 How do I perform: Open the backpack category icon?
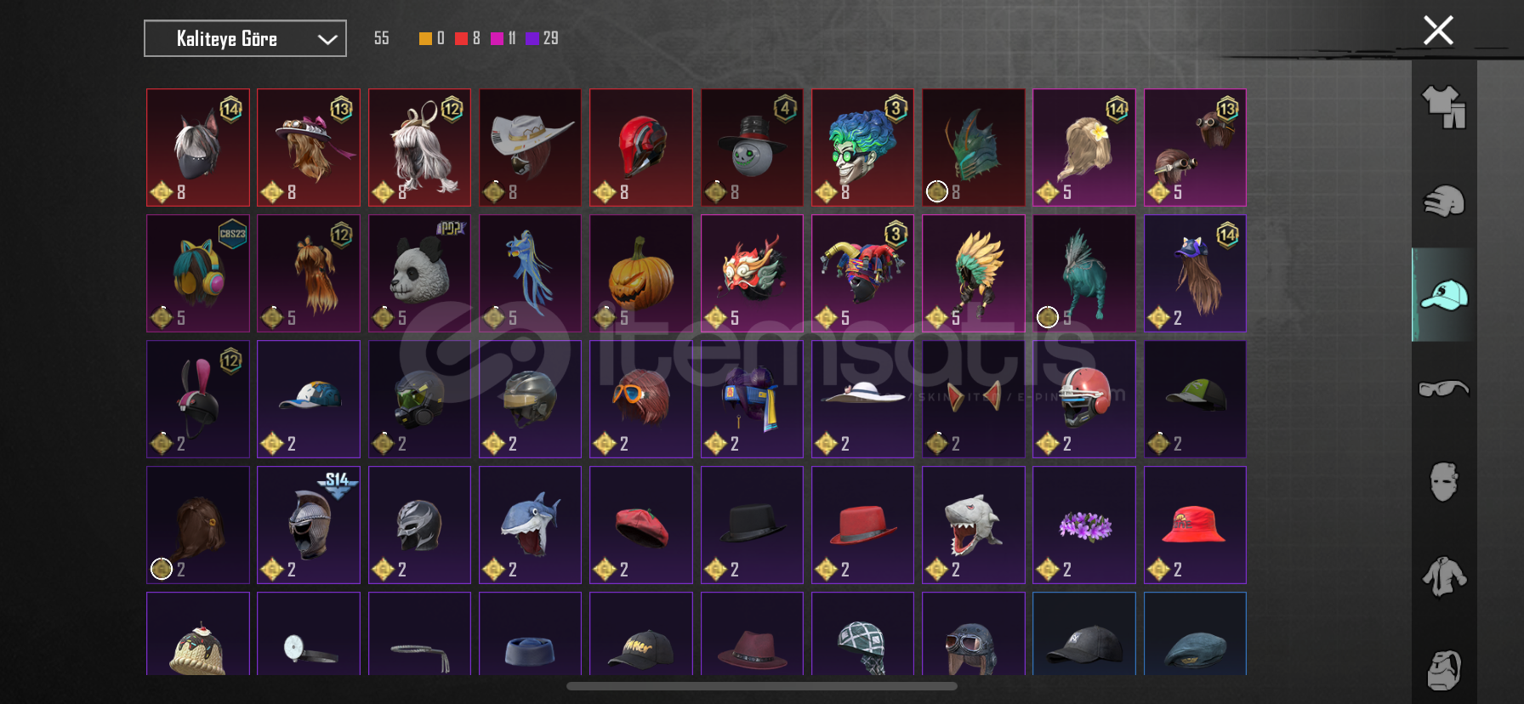[1444, 670]
